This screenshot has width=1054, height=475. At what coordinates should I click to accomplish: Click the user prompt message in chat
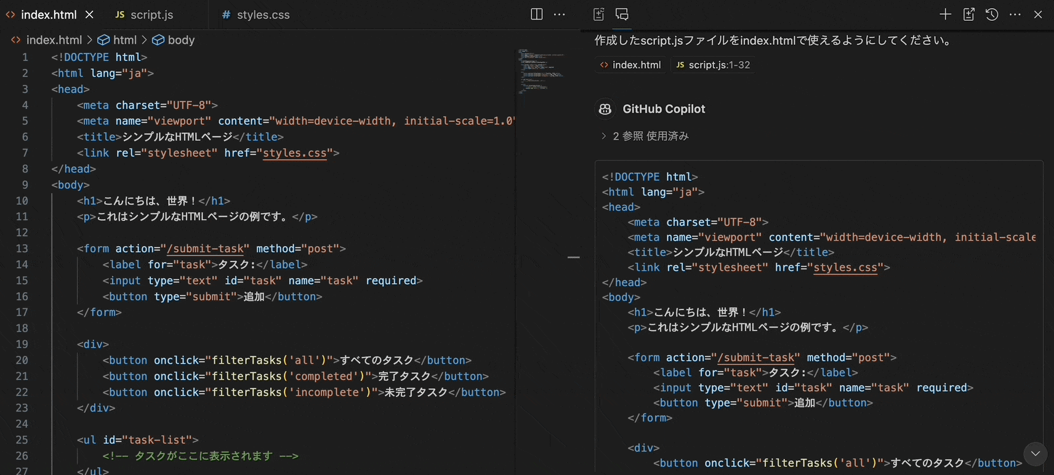point(774,41)
